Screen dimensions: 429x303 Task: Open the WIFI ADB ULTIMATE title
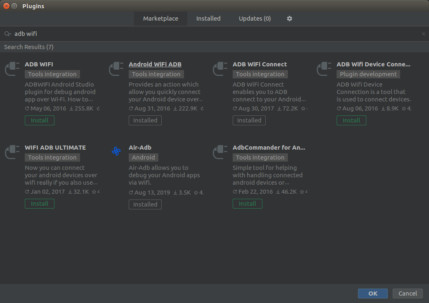55,148
